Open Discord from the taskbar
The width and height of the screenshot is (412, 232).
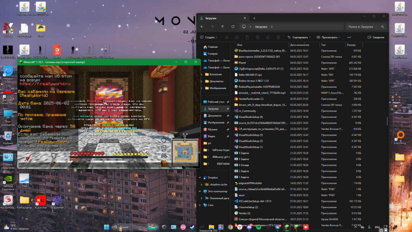(x=249, y=227)
